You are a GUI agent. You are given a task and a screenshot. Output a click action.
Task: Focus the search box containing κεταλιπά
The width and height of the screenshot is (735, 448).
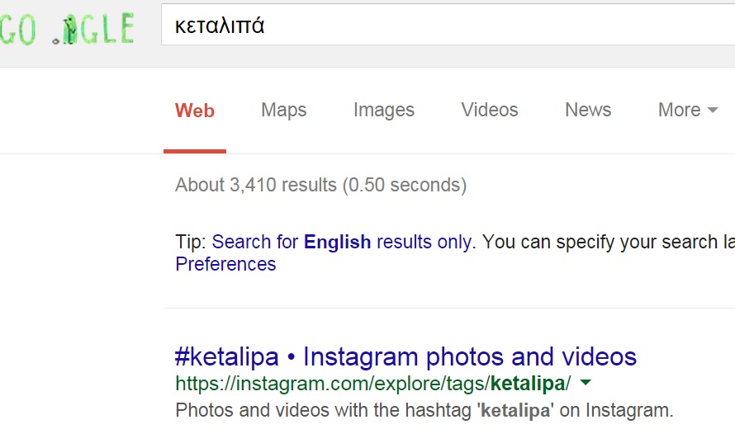coord(448,25)
